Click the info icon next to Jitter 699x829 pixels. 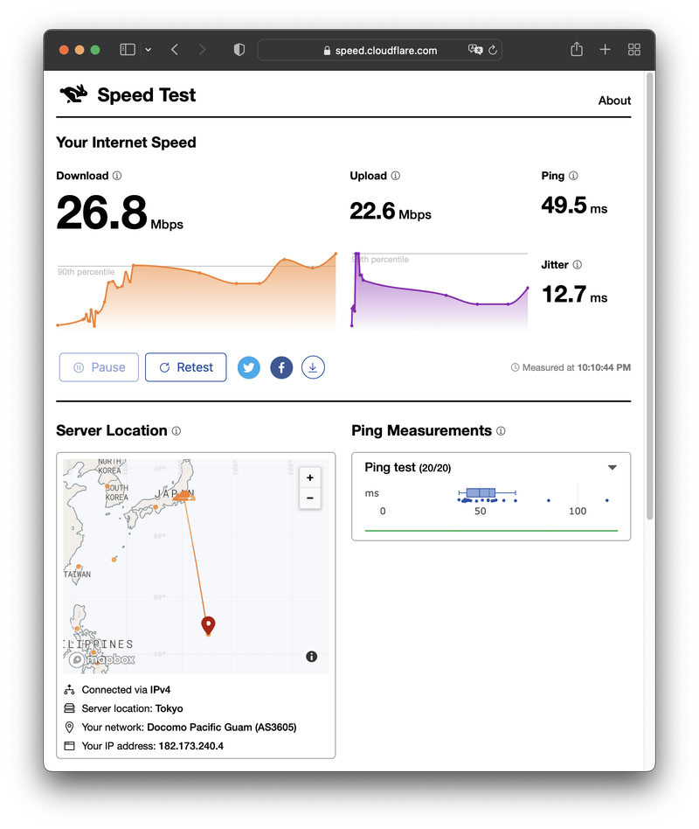(x=577, y=265)
